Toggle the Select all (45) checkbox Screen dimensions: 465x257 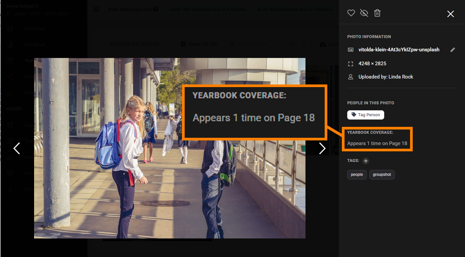pos(183,44)
